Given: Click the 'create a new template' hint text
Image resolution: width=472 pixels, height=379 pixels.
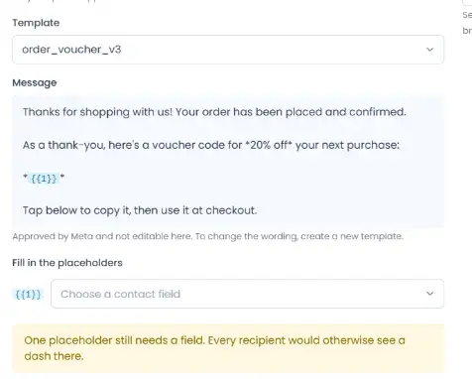Looking at the screenshot, I should [x=352, y=236].
